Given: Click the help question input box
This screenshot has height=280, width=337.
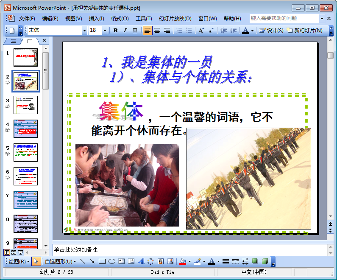Looking at the screenshot, I should [284, 19].
